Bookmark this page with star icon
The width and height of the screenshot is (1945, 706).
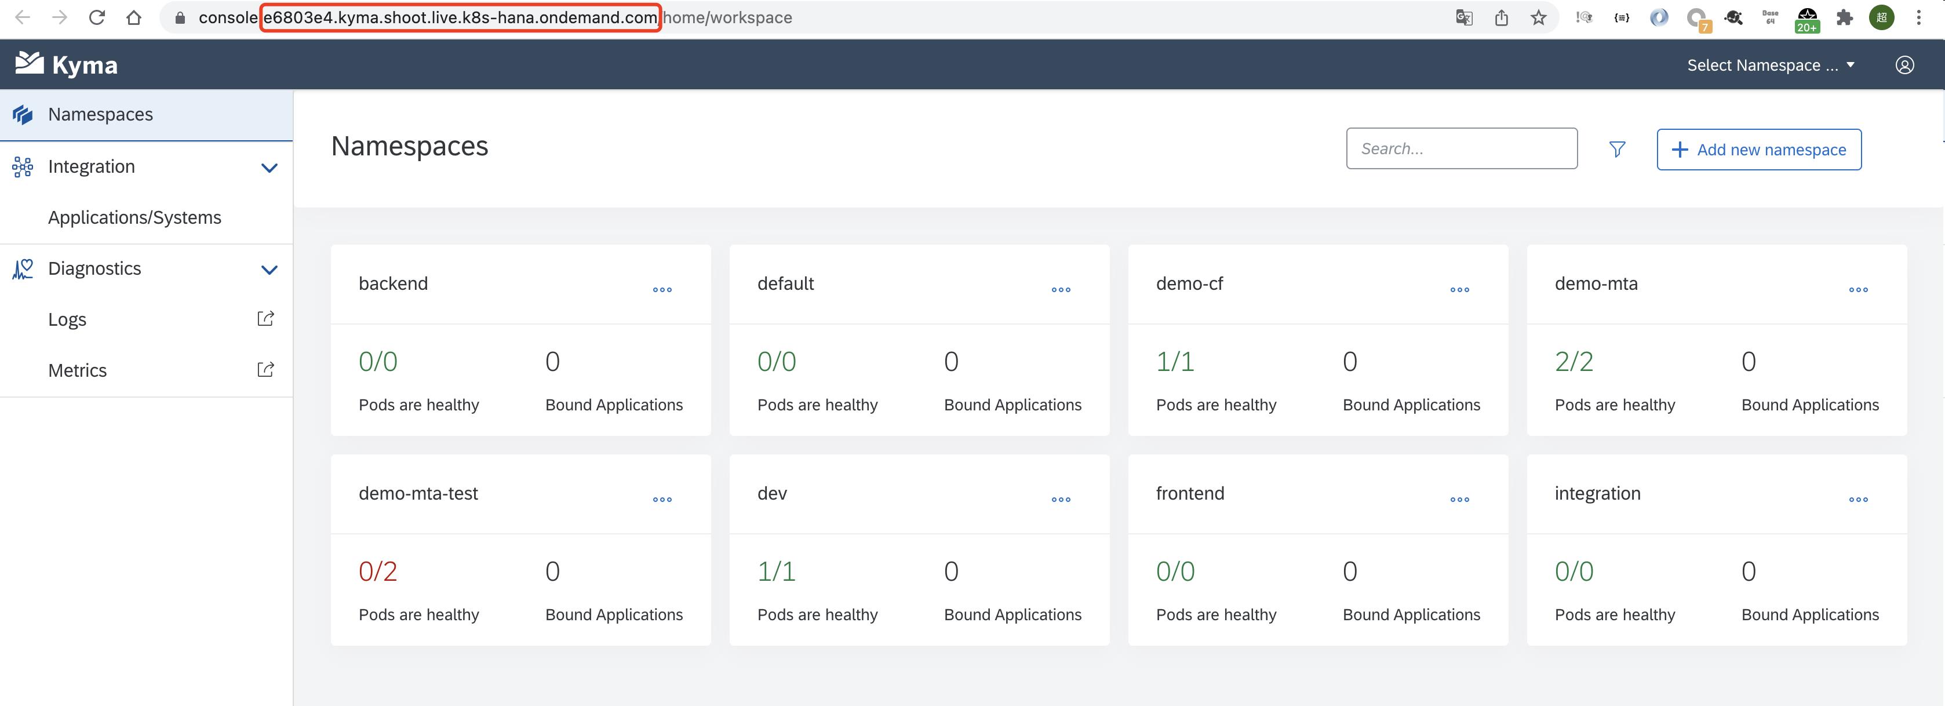pos(1539,17)
